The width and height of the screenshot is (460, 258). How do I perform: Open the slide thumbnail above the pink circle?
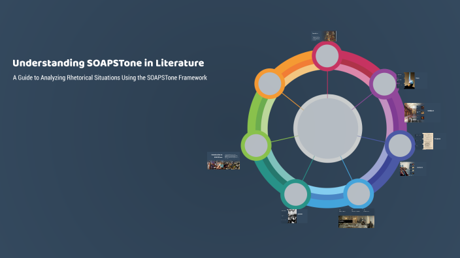tap(324, 36)
